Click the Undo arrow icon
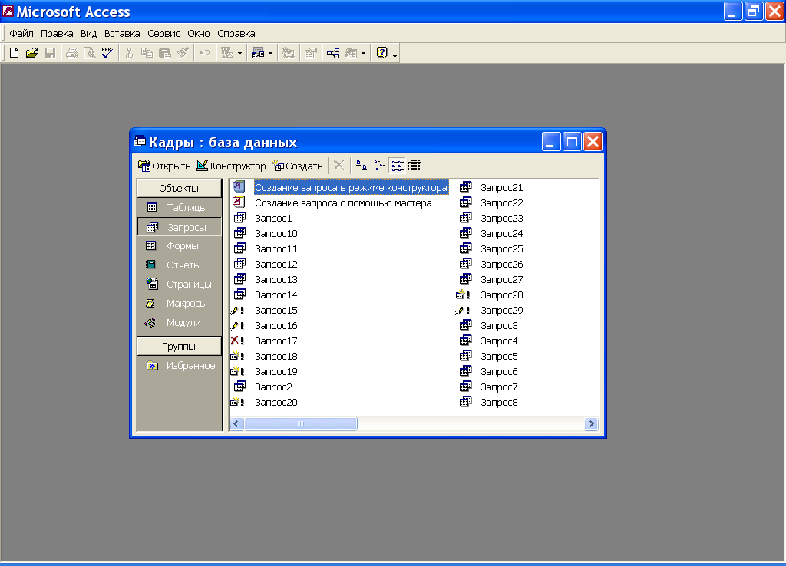This screenshot has width=786, height=566. (204, 53)
